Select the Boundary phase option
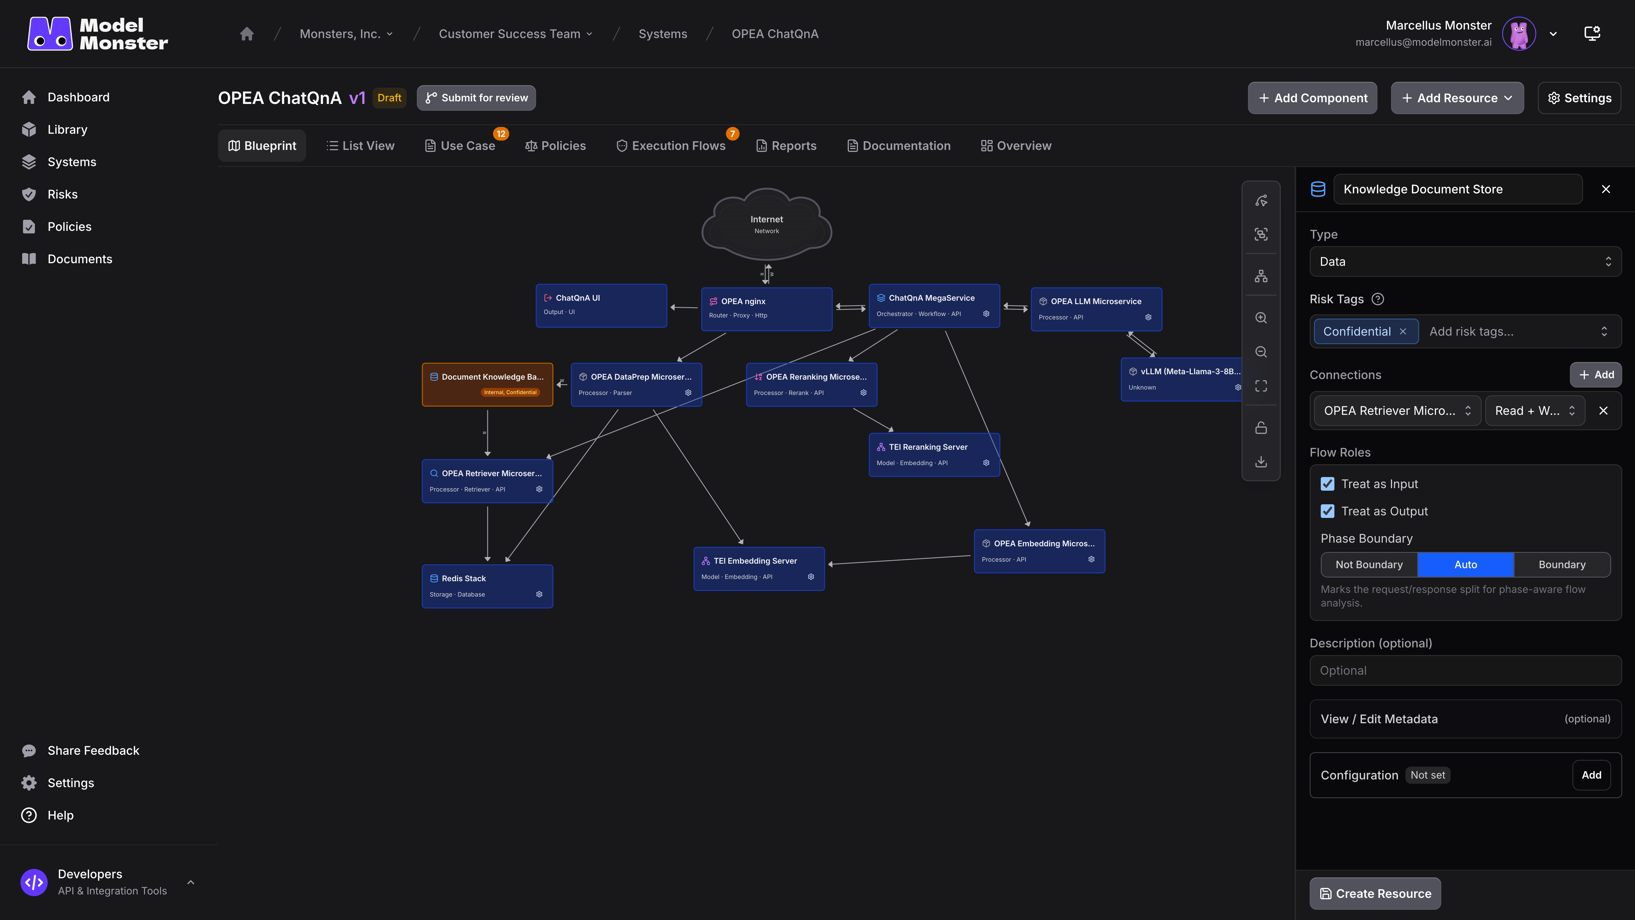This screenshot has height=920, width=1635. tap(1562, 564)
